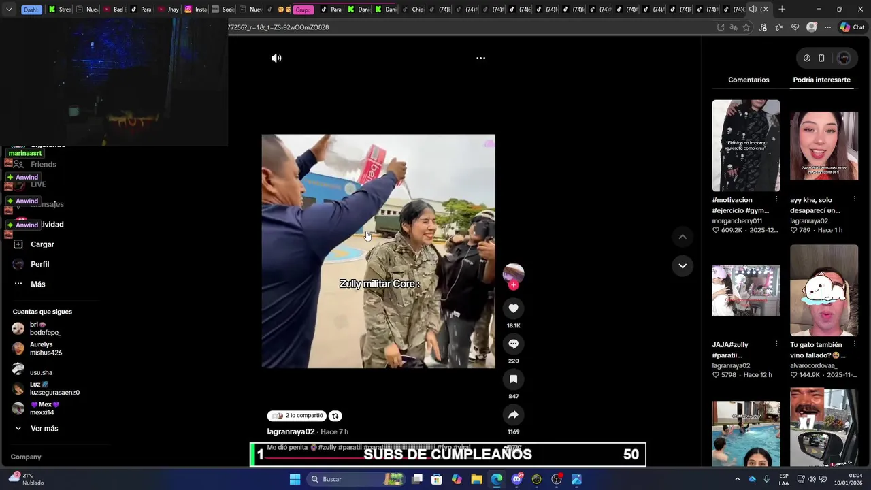Open Discord from the taskbar
Image resolution: width=871 pixels, height=490 pixels.
pos(516,479)
